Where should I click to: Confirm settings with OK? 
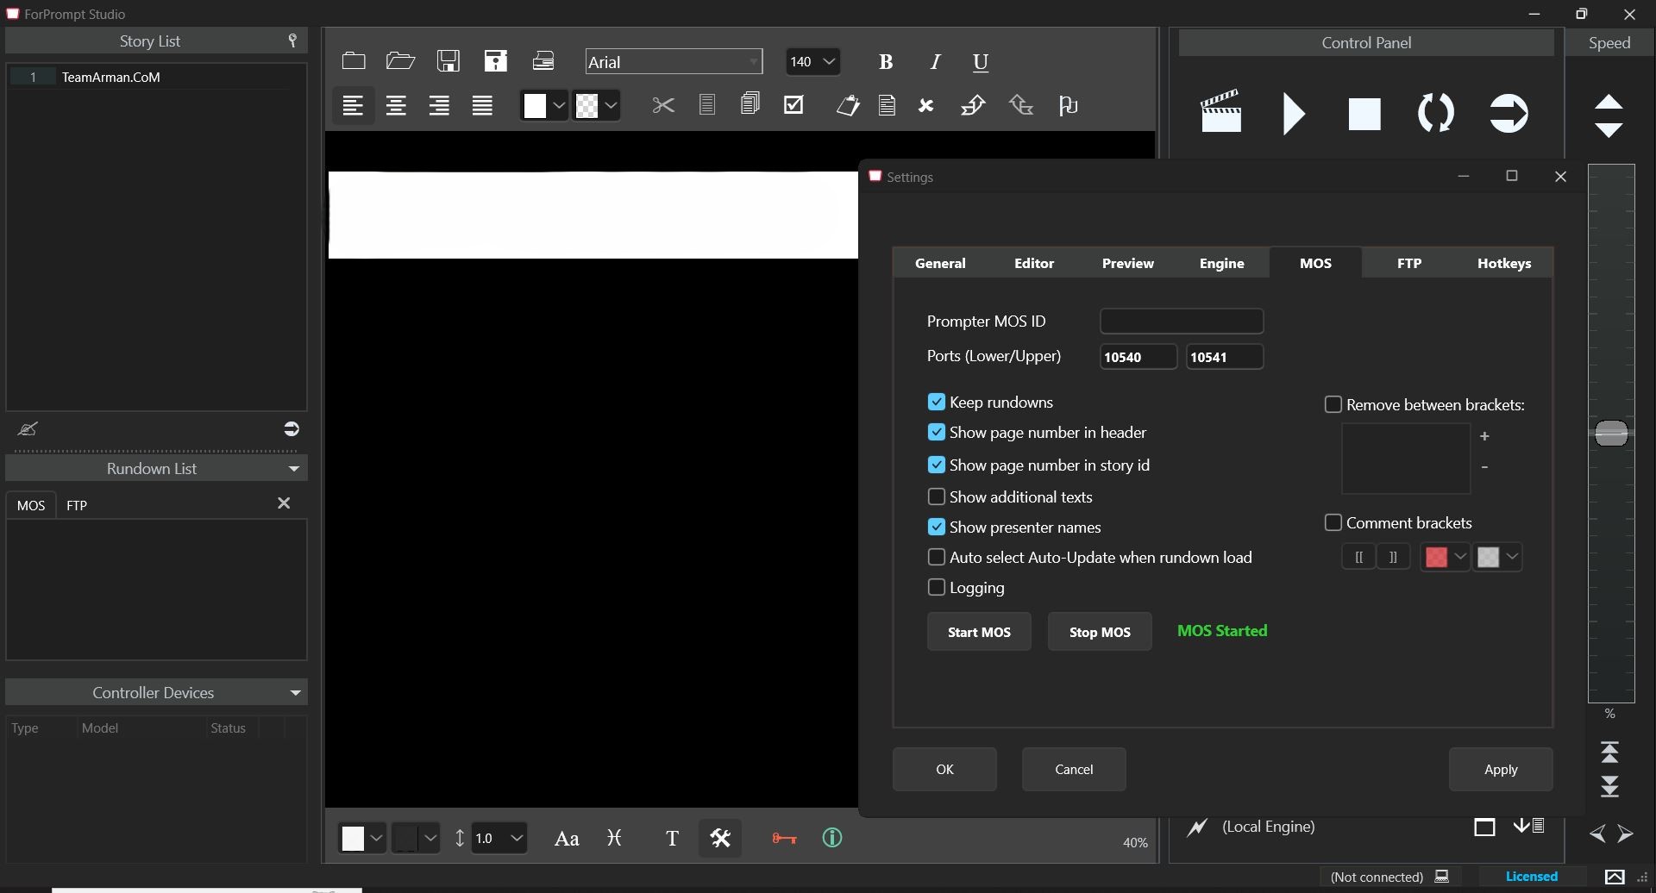944,770
